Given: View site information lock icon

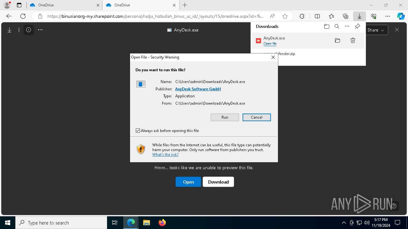Looking at the screenshot, I should click(x=40, y=16).
